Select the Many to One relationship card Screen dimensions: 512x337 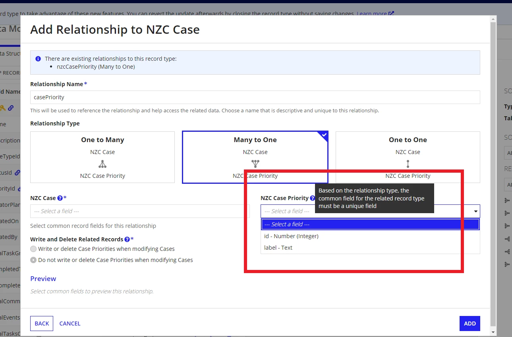(x=255, y=157)
